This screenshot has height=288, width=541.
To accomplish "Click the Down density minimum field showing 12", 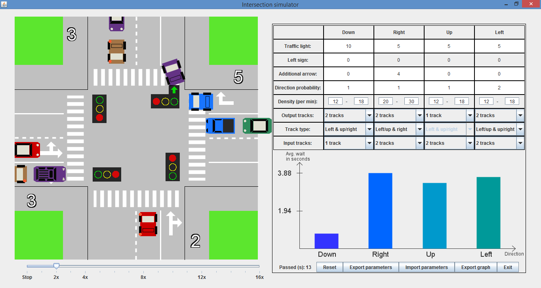I will (x=335, y=101).
